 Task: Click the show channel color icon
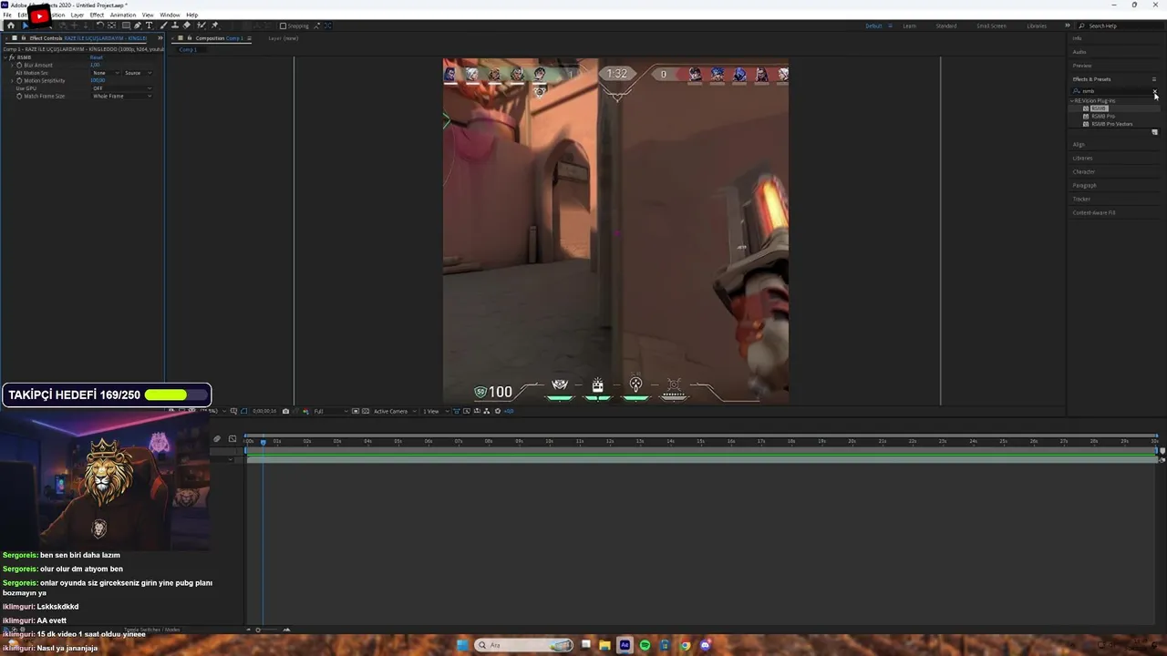coord(305,411)
